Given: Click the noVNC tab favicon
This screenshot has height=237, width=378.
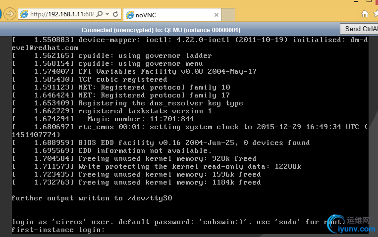Looking at the screenshot, I should [129, 15].
